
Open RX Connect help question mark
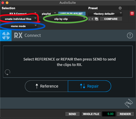tap(130, 35)
